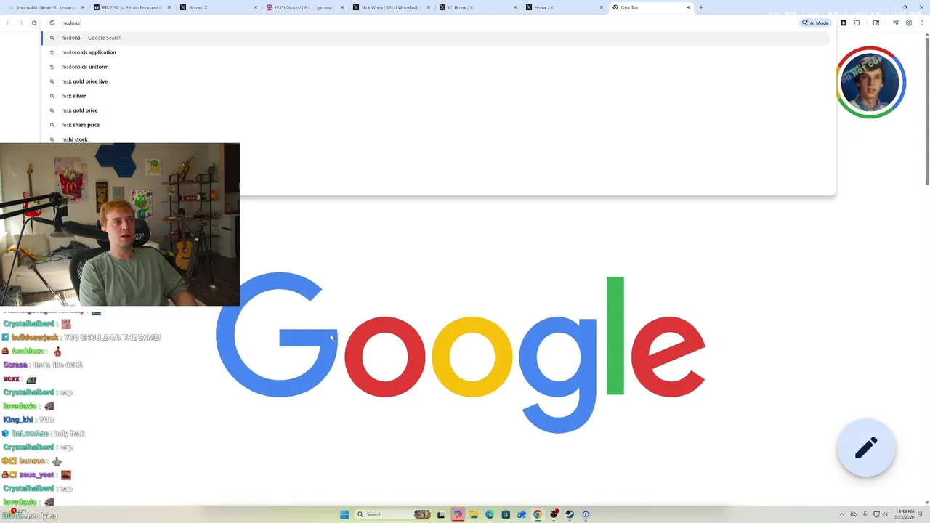Open the colorful pink taskbar app icon

458,514
